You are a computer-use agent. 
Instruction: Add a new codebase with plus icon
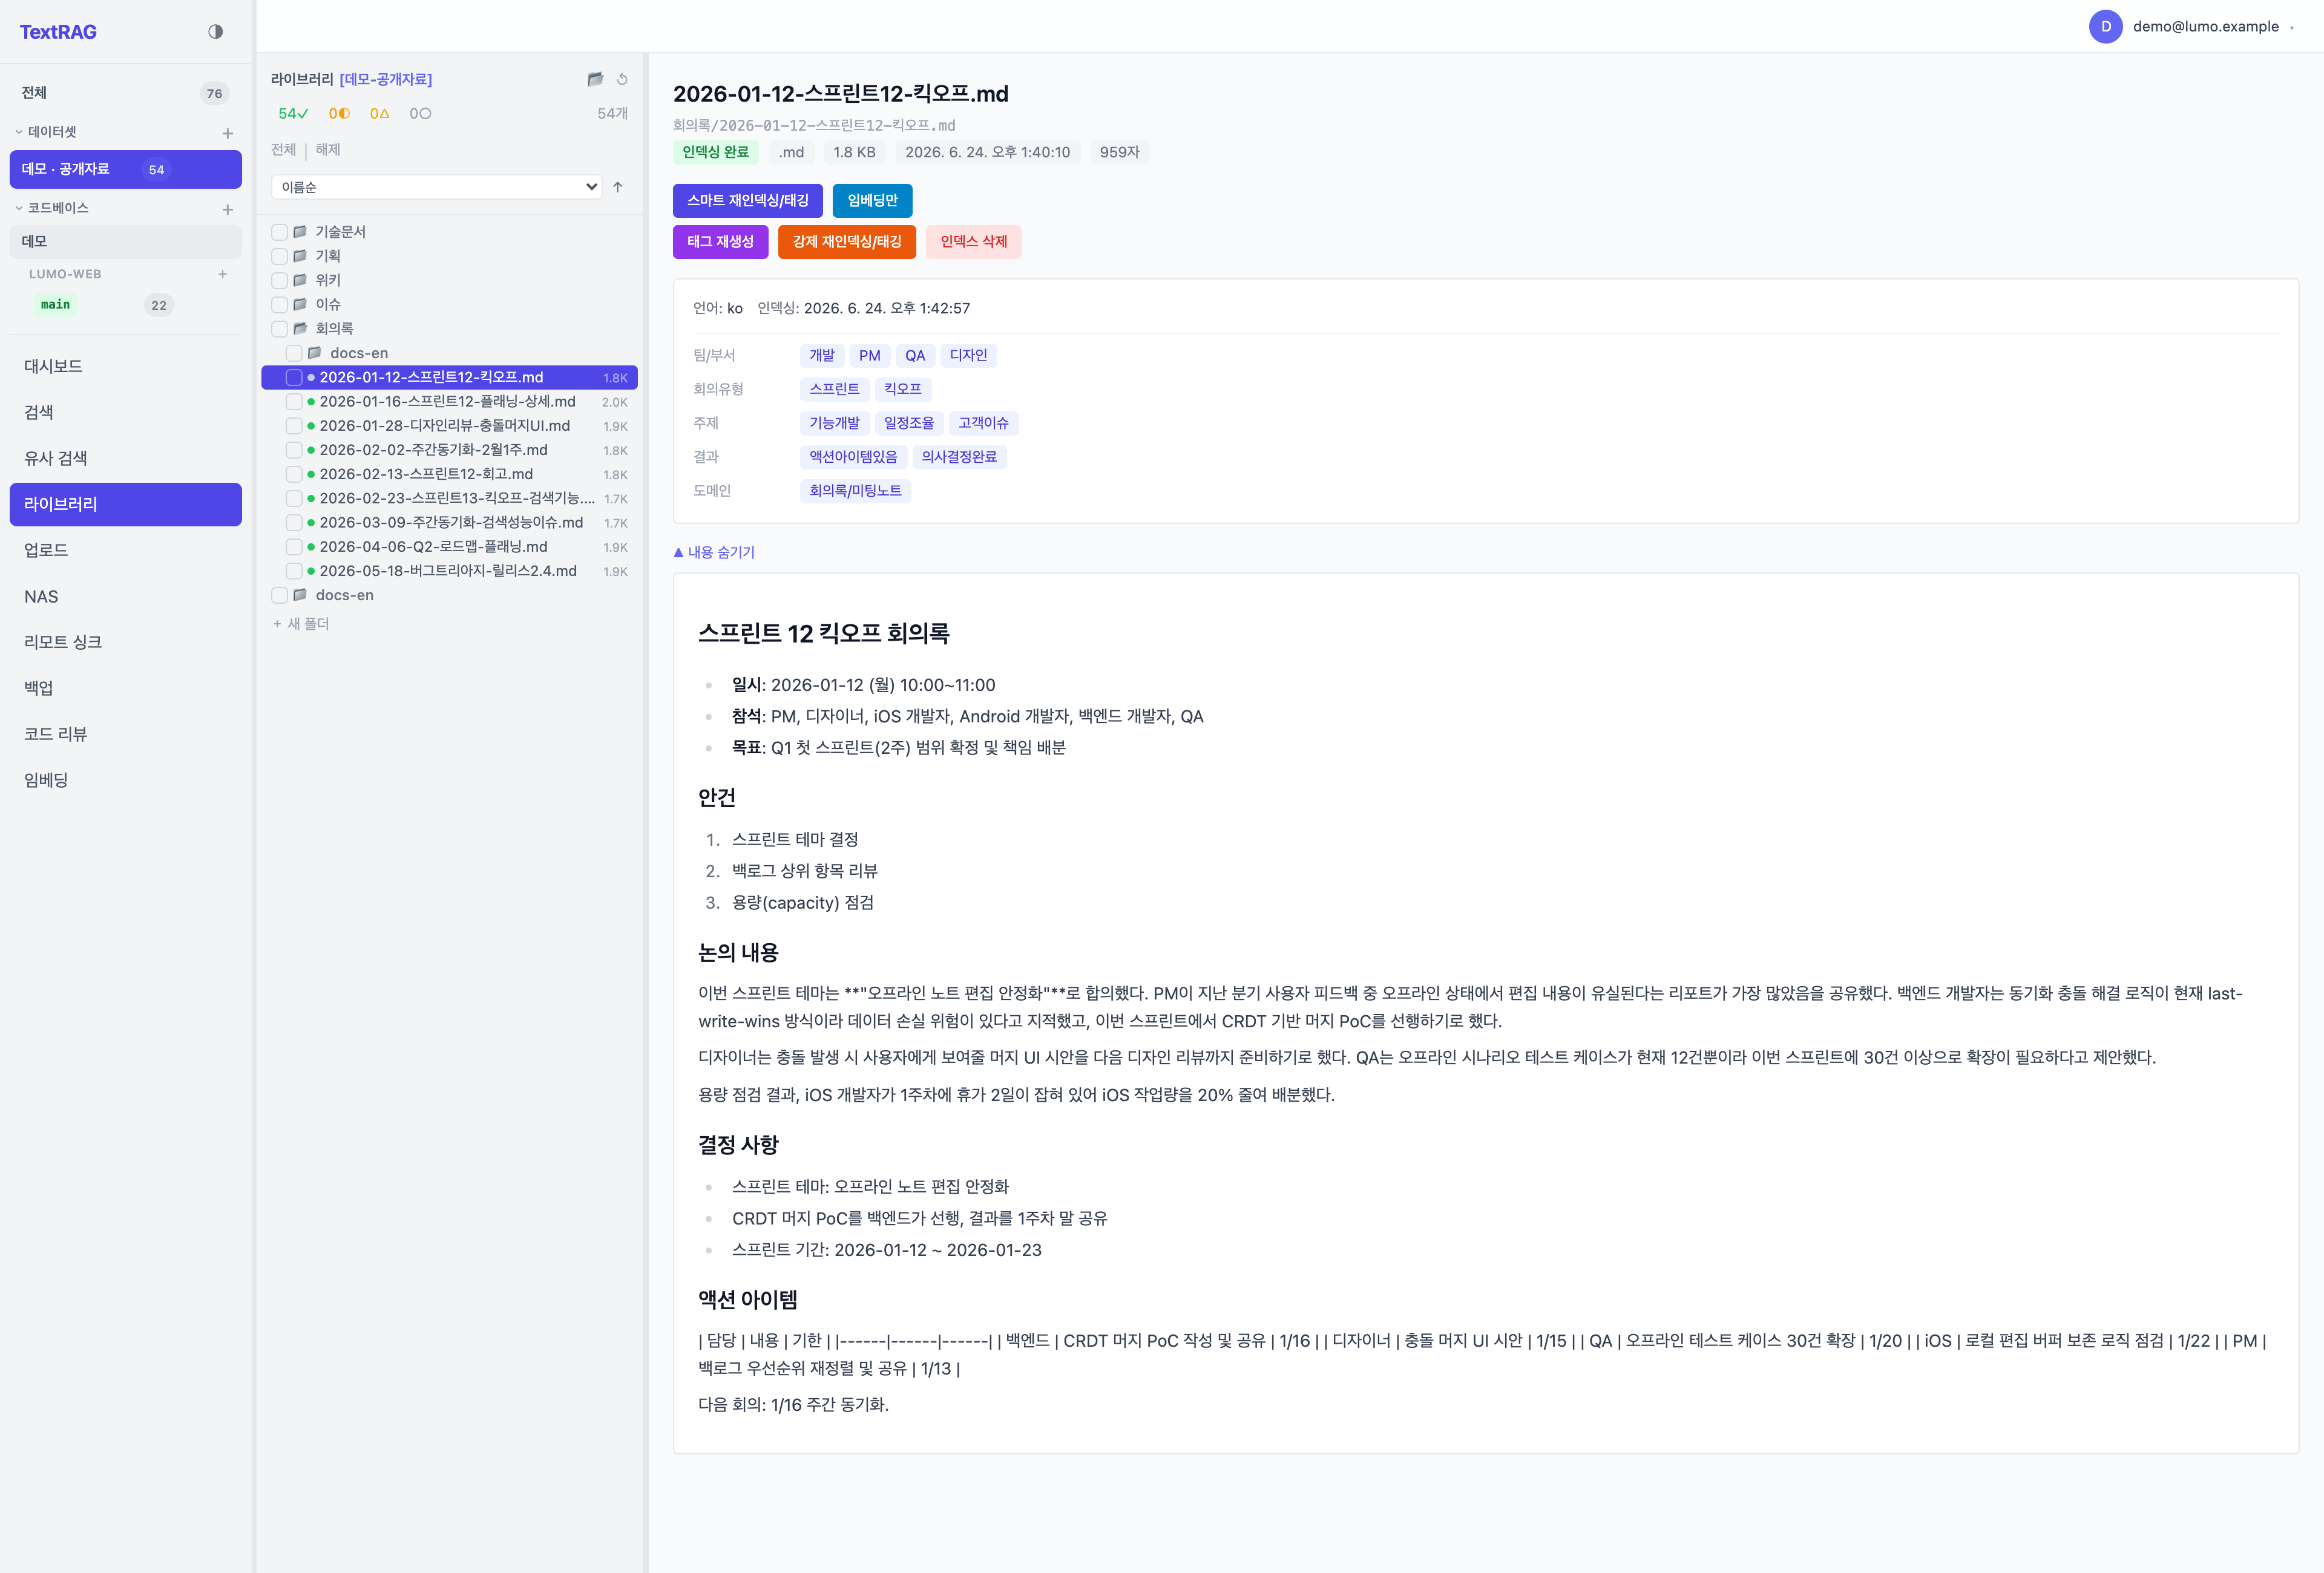tap(227, 209)
